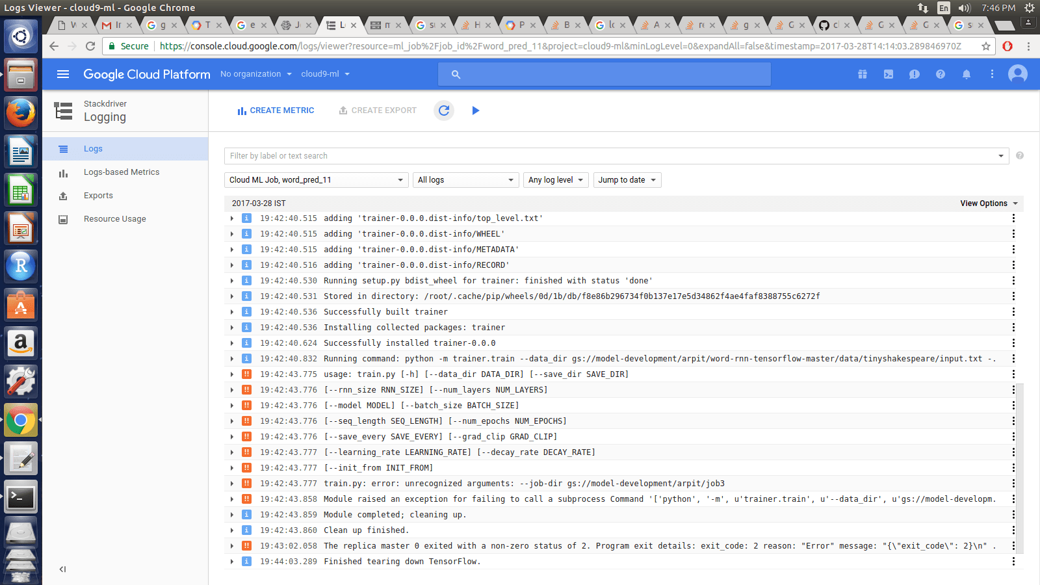The image size is (1040, 585).
Task: Click the log list vertical scrollbar
Action: (1019, 468)
